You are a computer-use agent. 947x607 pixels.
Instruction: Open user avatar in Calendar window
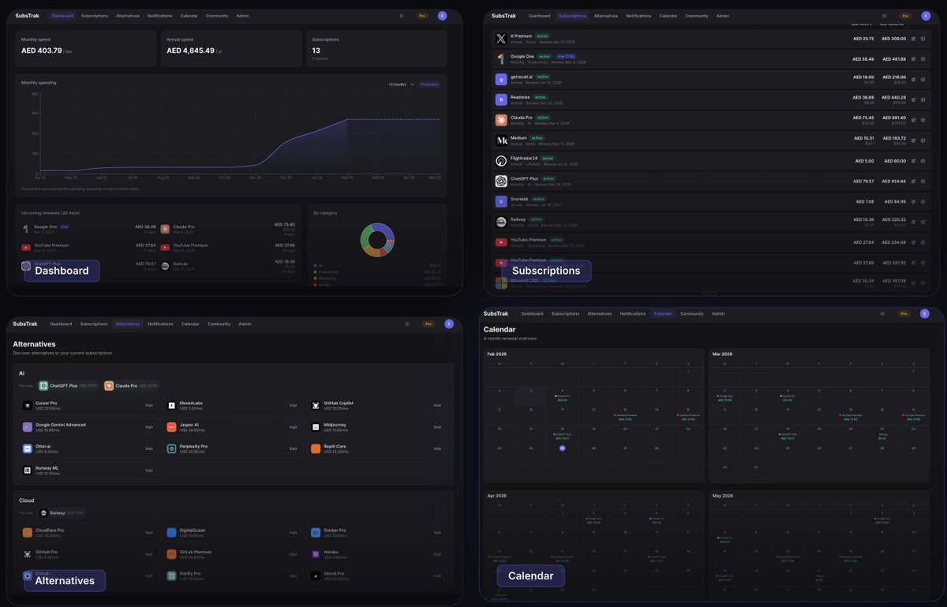pyautogui.click(x=925, y=313)
